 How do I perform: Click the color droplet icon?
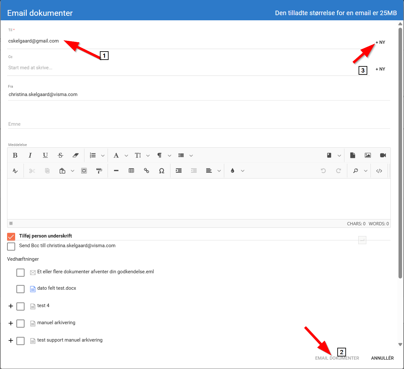[233, 171]
